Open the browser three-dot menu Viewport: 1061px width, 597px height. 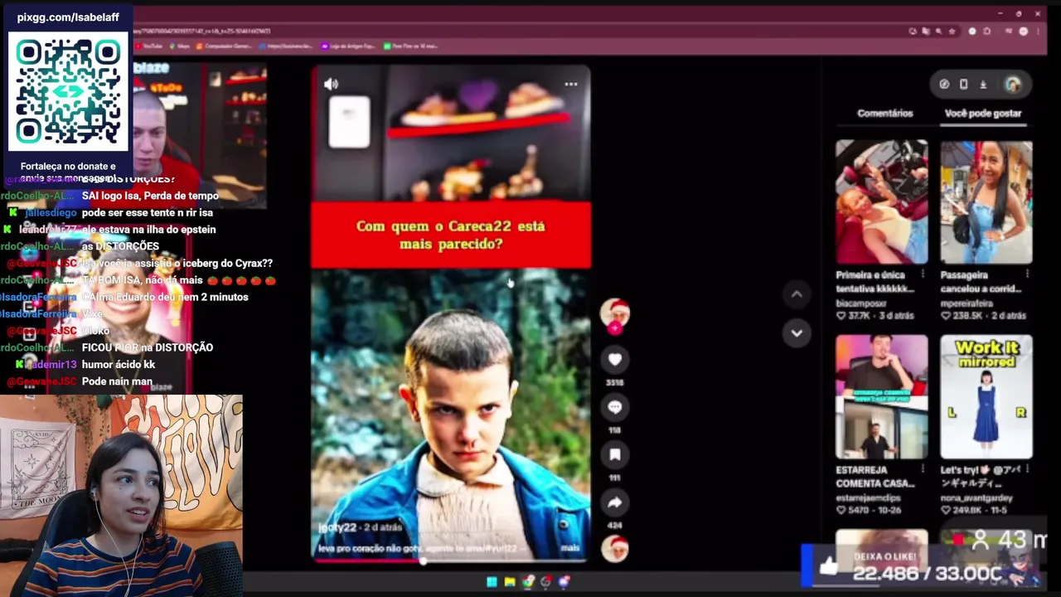click(x=1039, y=32)
